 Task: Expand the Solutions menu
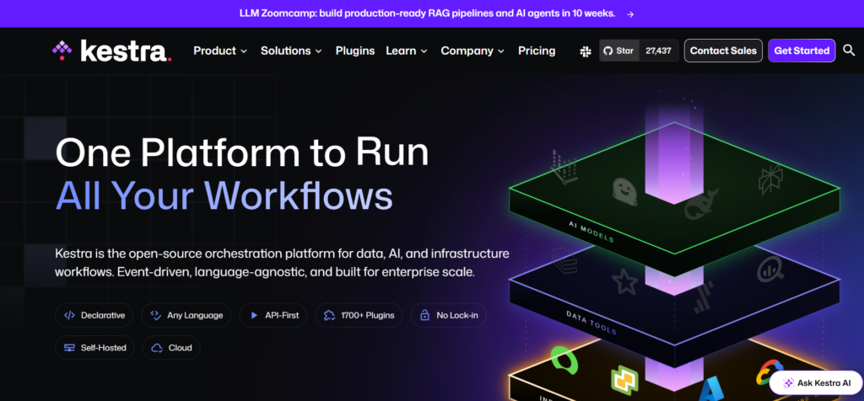[291, 51]
